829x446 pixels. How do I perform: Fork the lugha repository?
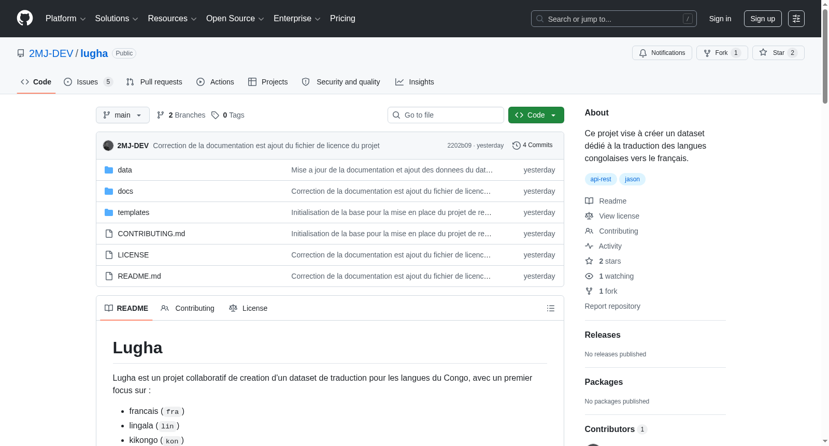click(x=722, y=53)
